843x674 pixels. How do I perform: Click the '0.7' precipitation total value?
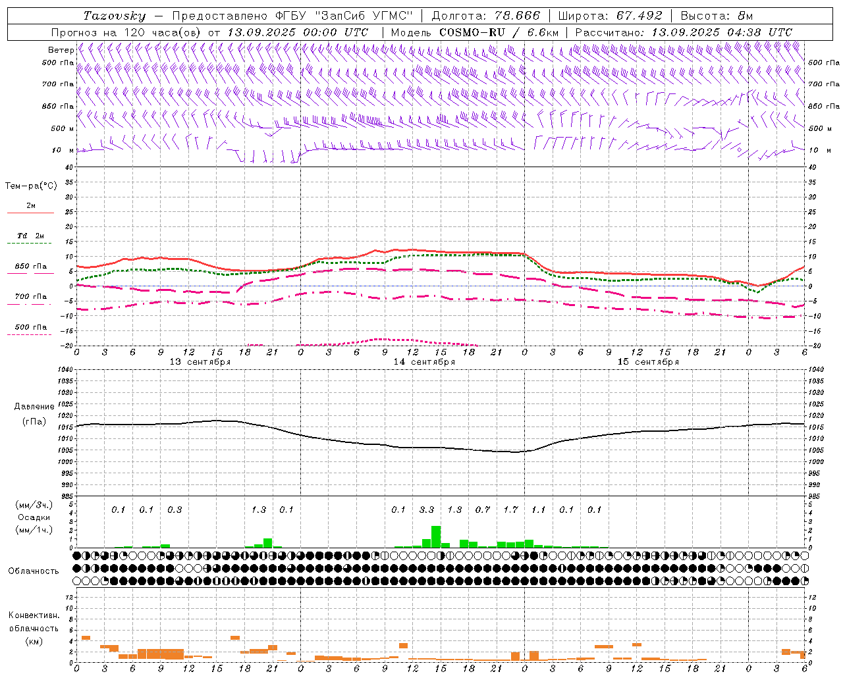click(x=483, y=509)
